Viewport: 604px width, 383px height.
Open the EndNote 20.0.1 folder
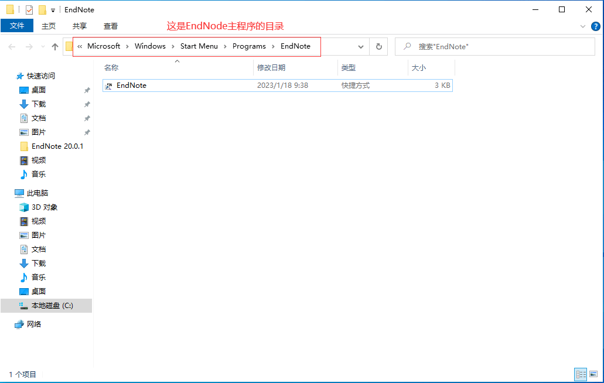[57, 146]
